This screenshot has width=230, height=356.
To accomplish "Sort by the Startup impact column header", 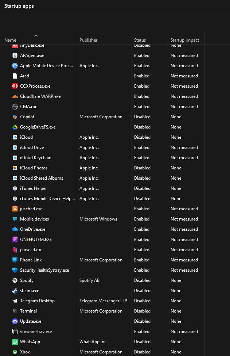I will 185,40.
